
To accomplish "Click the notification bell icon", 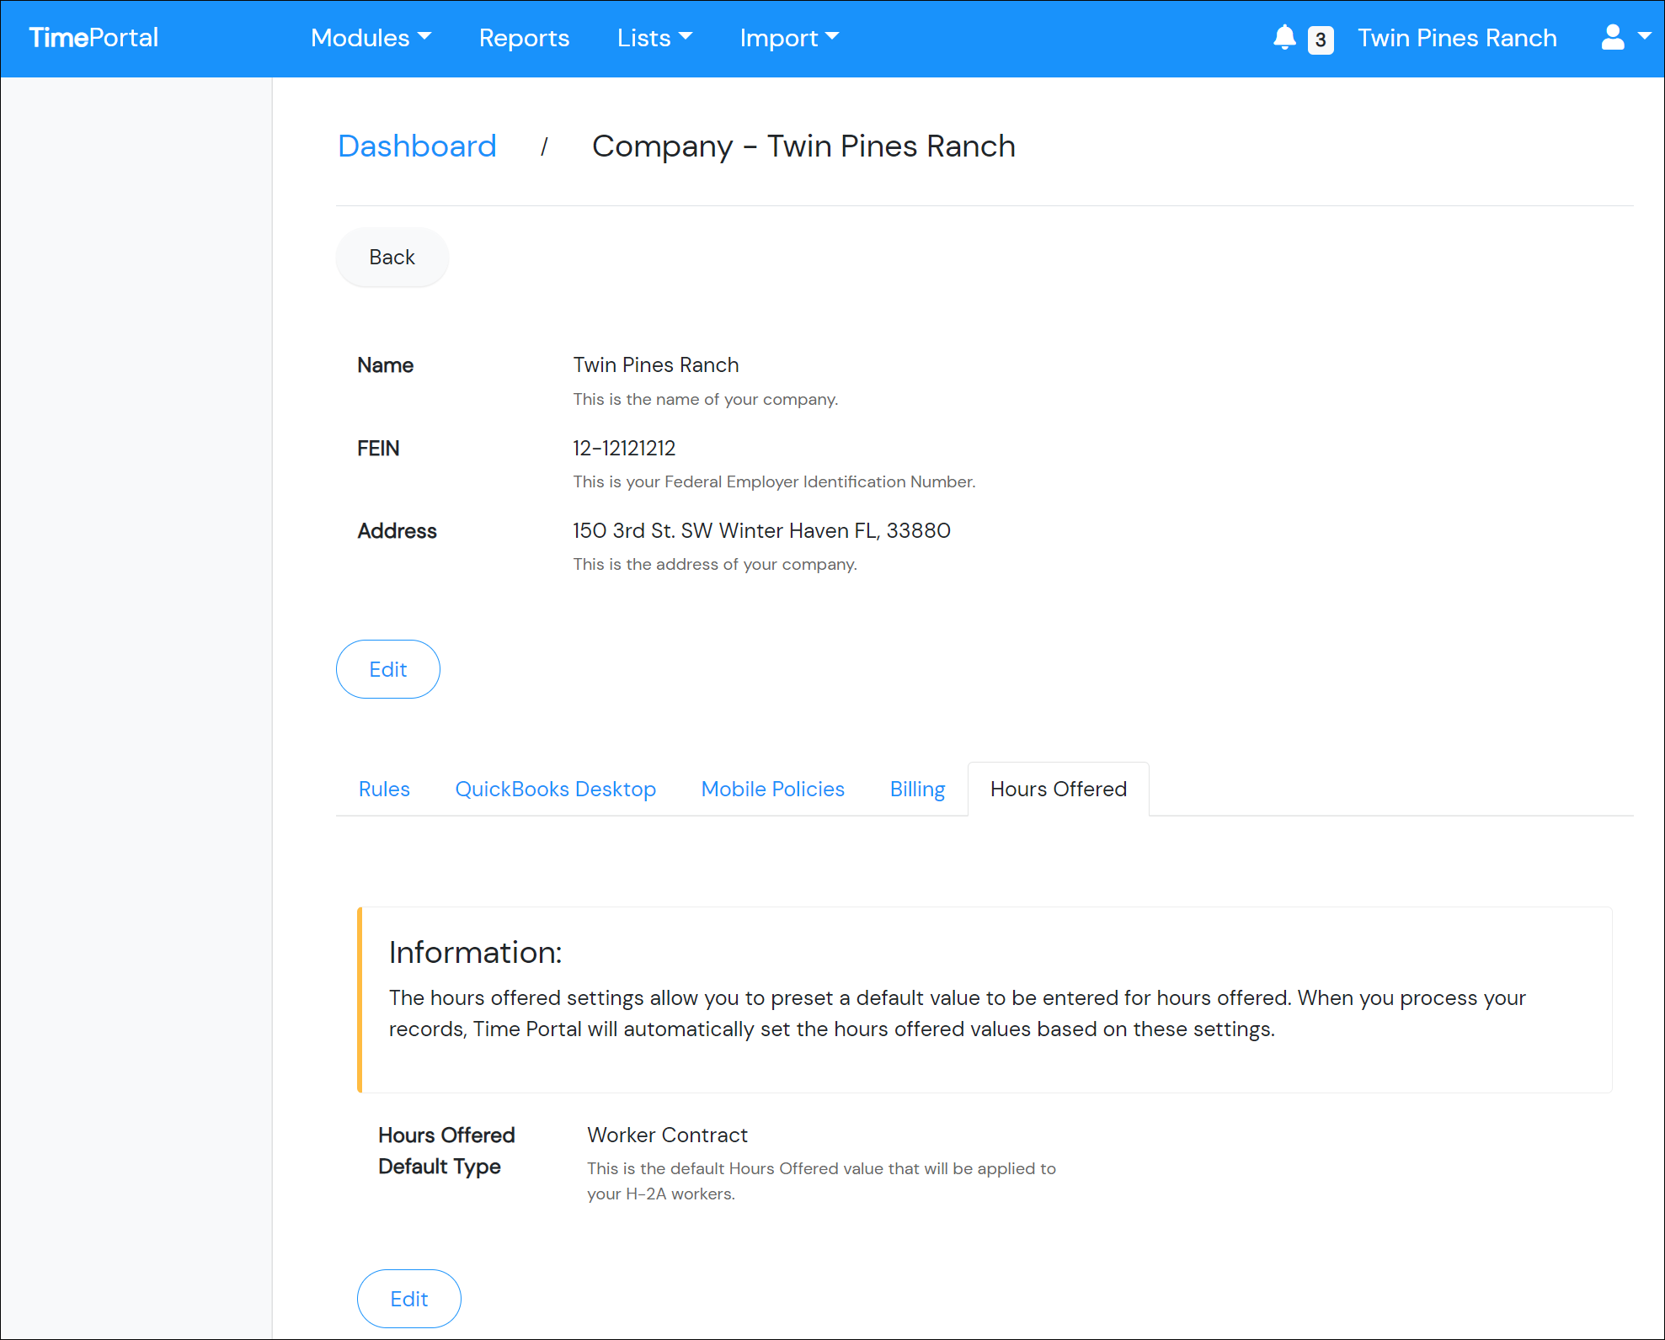I will click(1283, 38).
